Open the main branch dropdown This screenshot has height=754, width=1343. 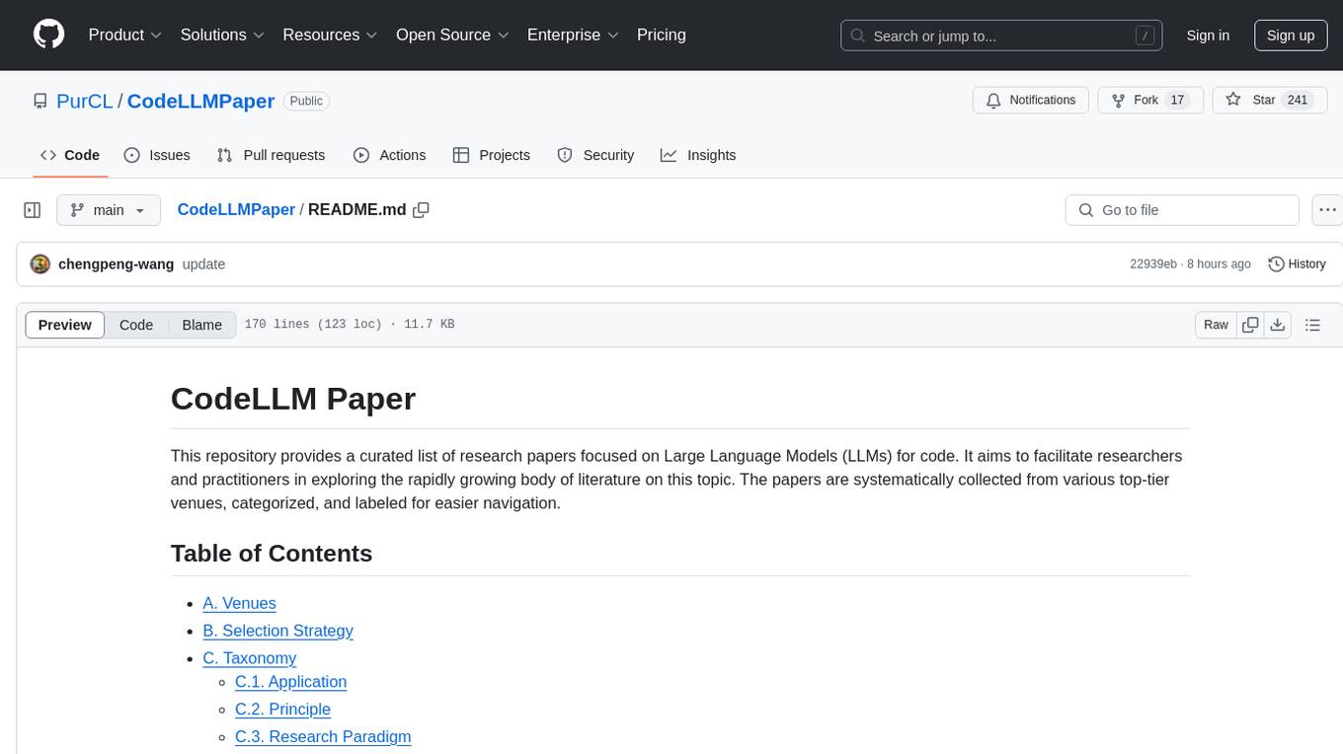click(x=109, y=210)
